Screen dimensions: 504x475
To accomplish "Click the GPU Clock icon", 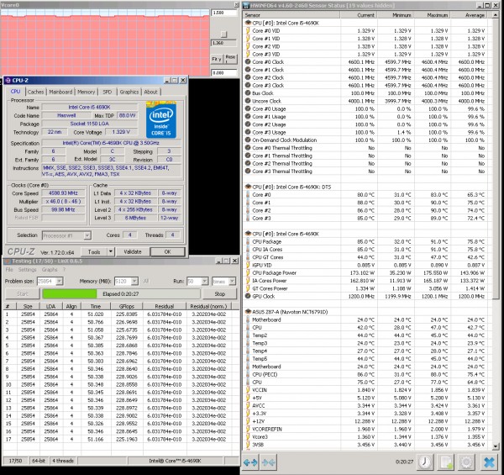I will [248, 296].
